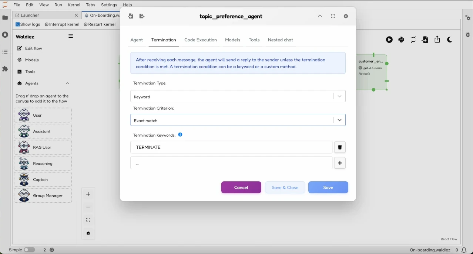This screenshot has width=473, height=254.
Task: Switch to dark mode with the moon icon
Action: click(x=449, y=40)
